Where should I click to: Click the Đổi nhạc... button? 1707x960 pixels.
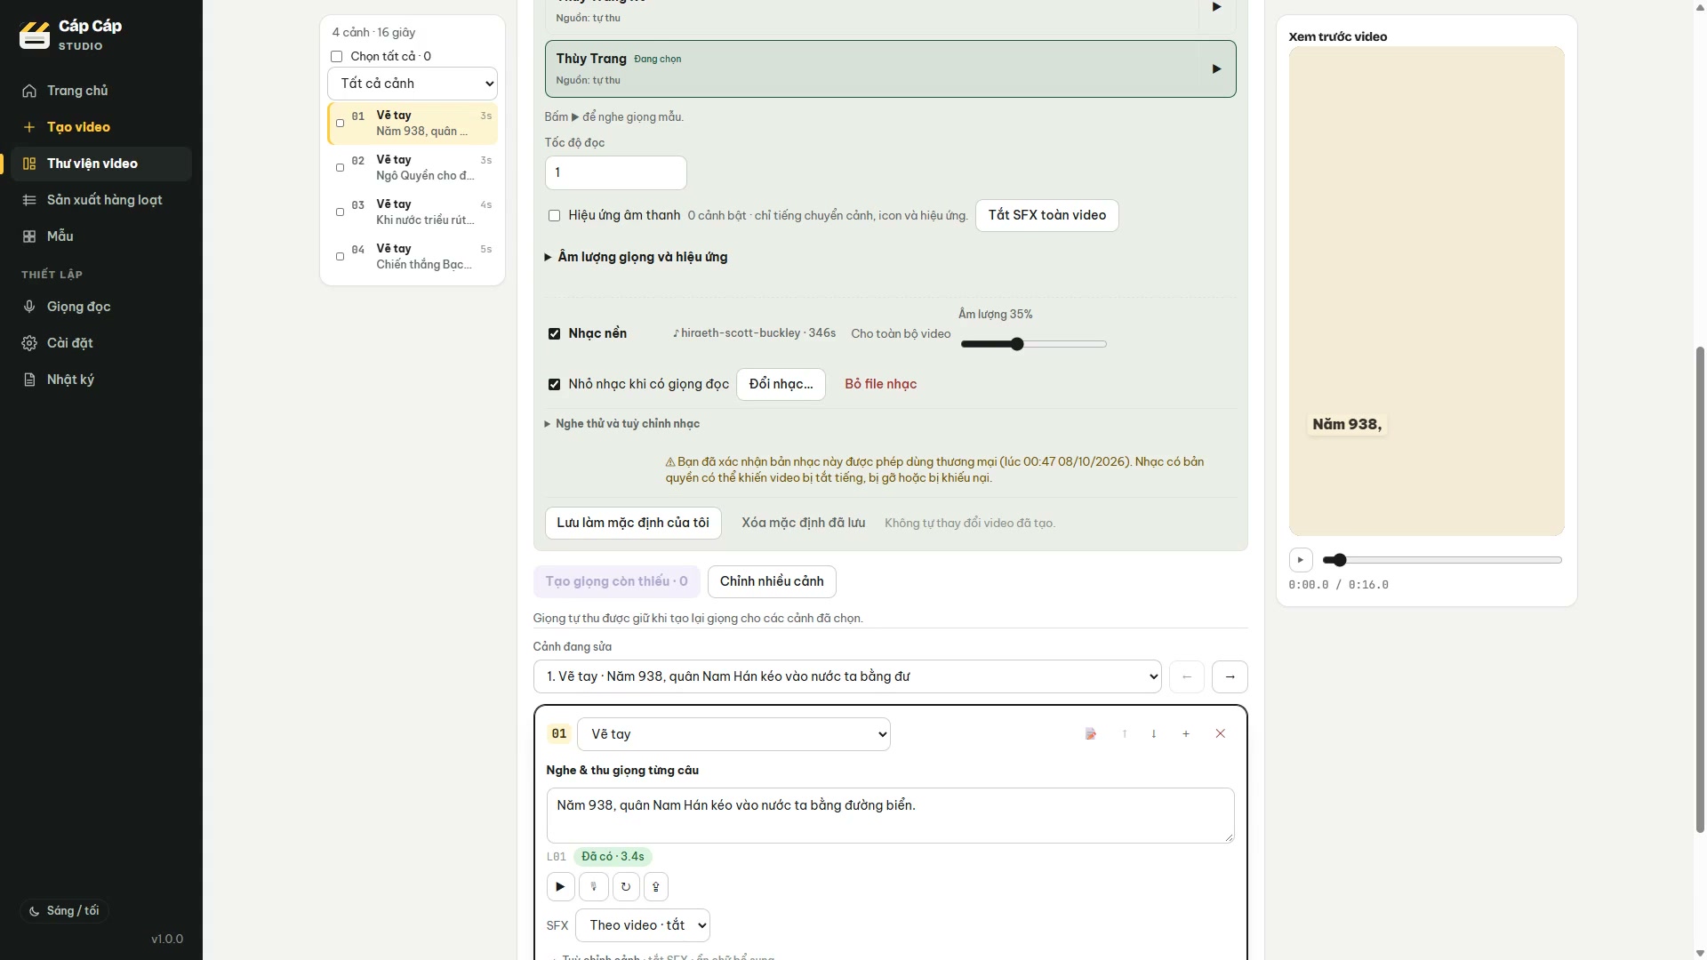point(781,385)
